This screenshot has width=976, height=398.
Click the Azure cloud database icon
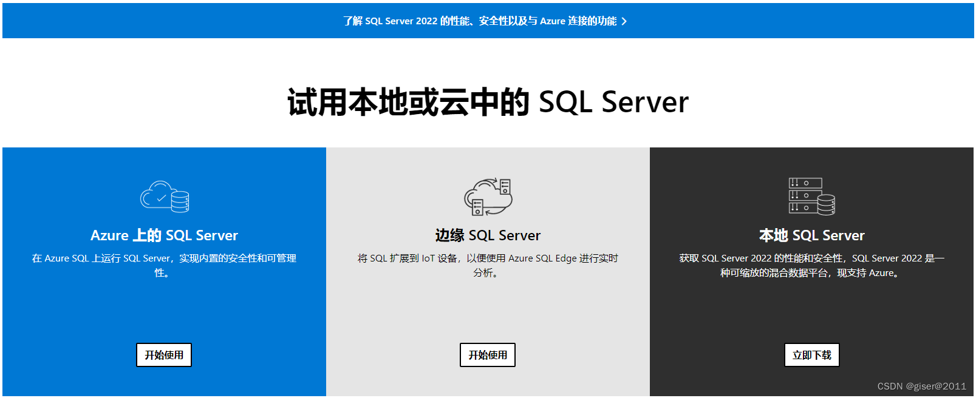[x=165, y=197]
